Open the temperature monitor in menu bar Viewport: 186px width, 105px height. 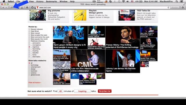coord(100,1)
